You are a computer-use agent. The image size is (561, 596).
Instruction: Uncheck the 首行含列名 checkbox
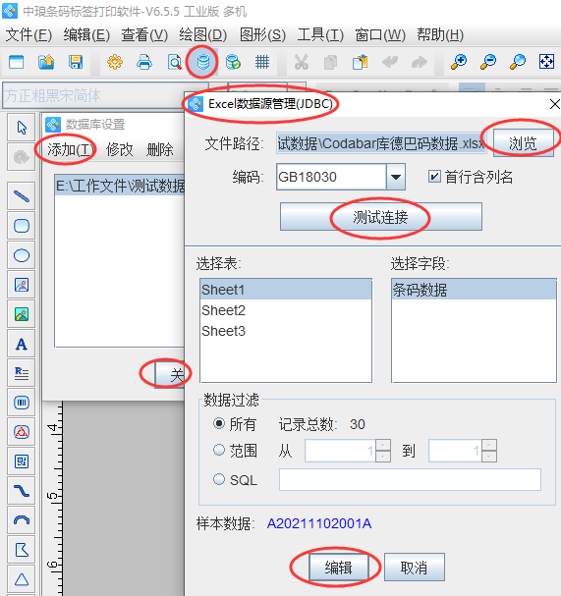tap(434, 177)
